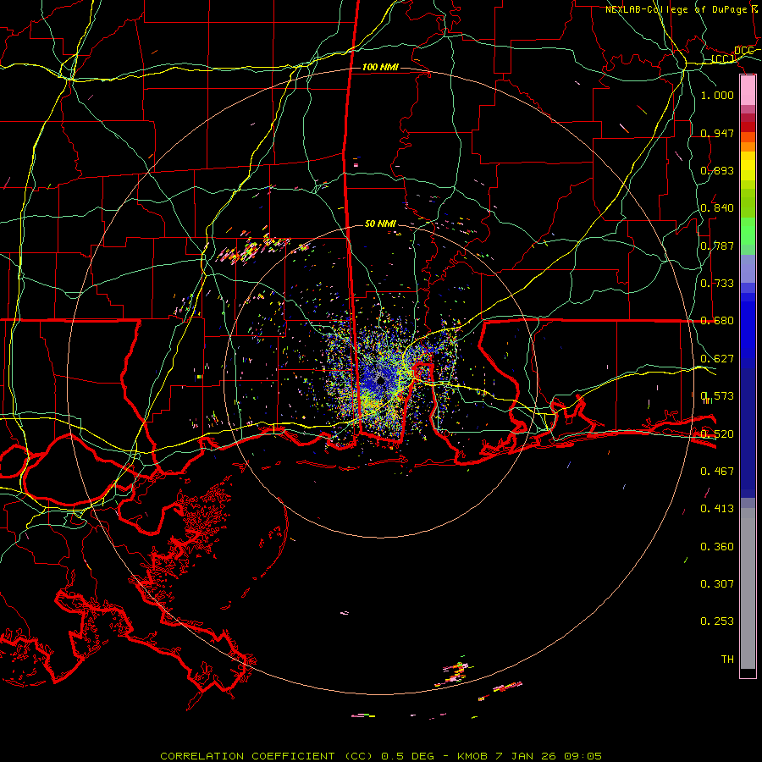Click the 0.947 scale value
The height and width of the screenshot is (762, 762).
click(717, 133)
